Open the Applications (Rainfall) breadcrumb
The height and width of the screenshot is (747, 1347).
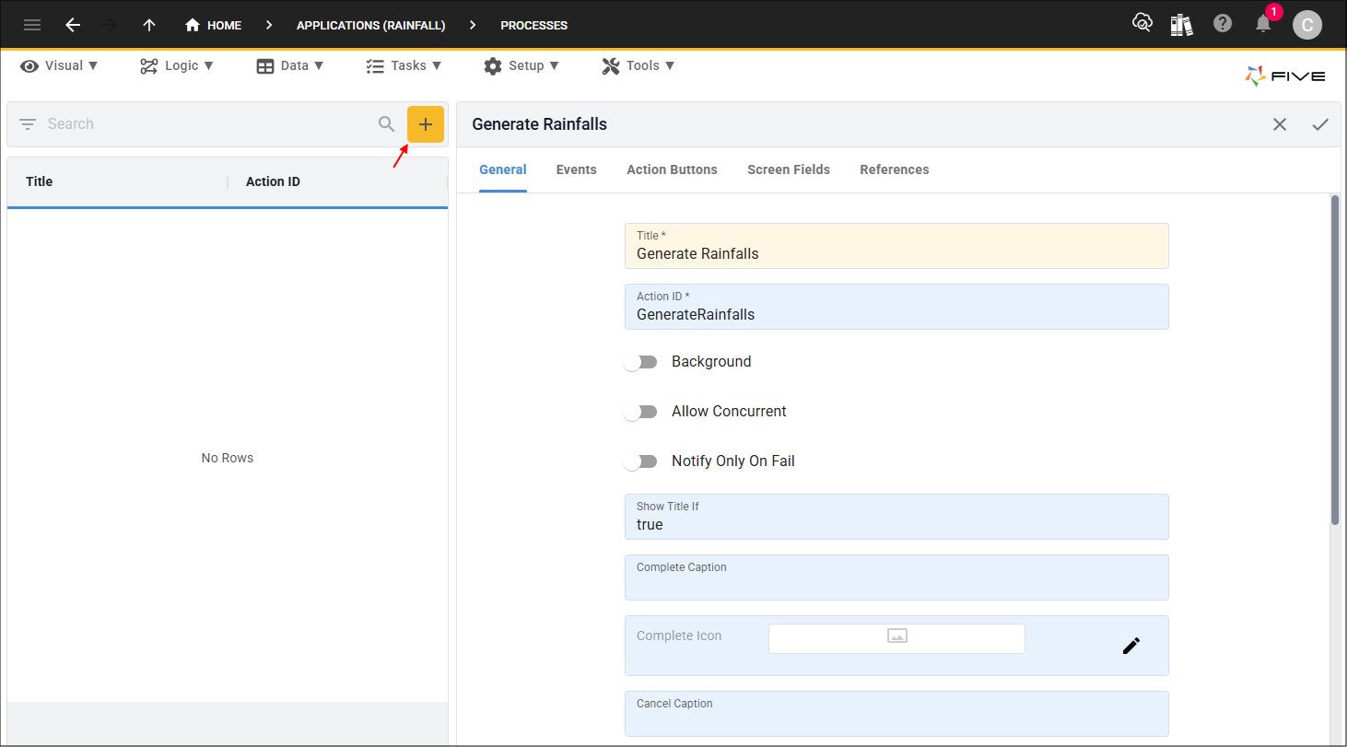[370, 25]
